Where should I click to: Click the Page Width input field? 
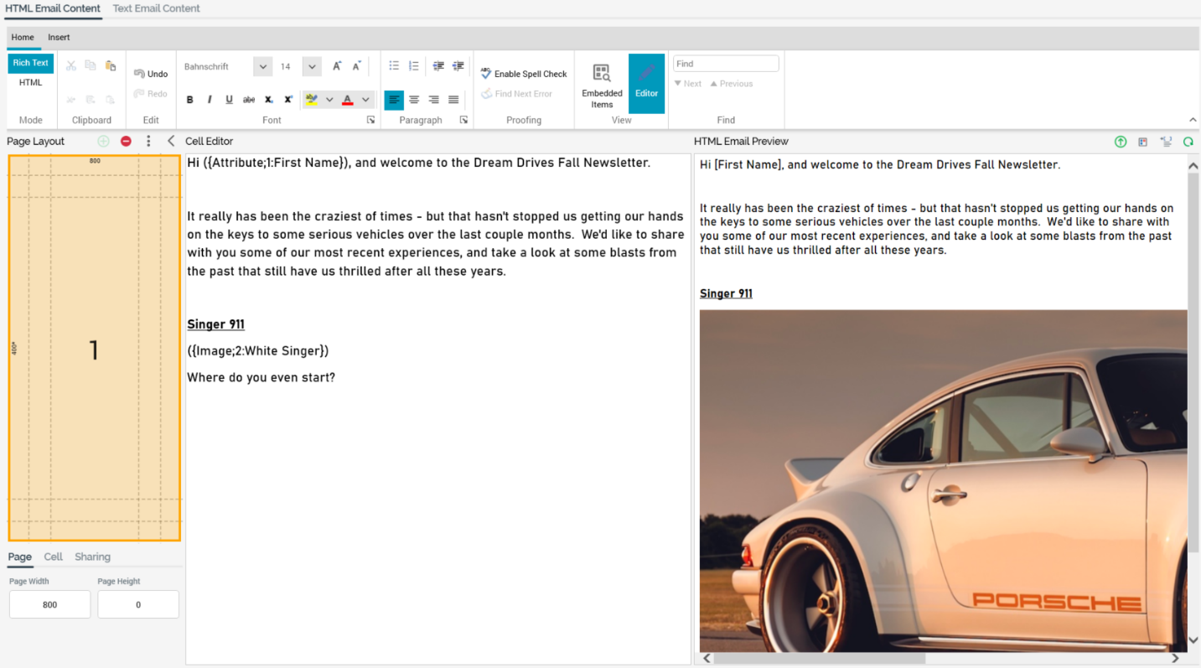(x=49, y=604)
